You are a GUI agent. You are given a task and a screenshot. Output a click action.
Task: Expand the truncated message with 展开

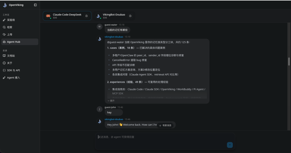(x=111, y=101)
